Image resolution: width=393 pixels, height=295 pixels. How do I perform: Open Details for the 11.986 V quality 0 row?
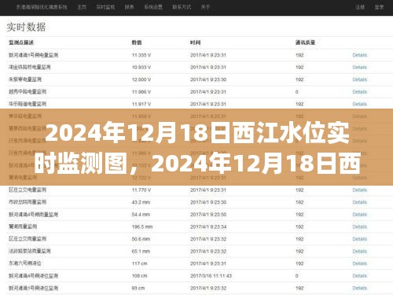coord(359,92)
